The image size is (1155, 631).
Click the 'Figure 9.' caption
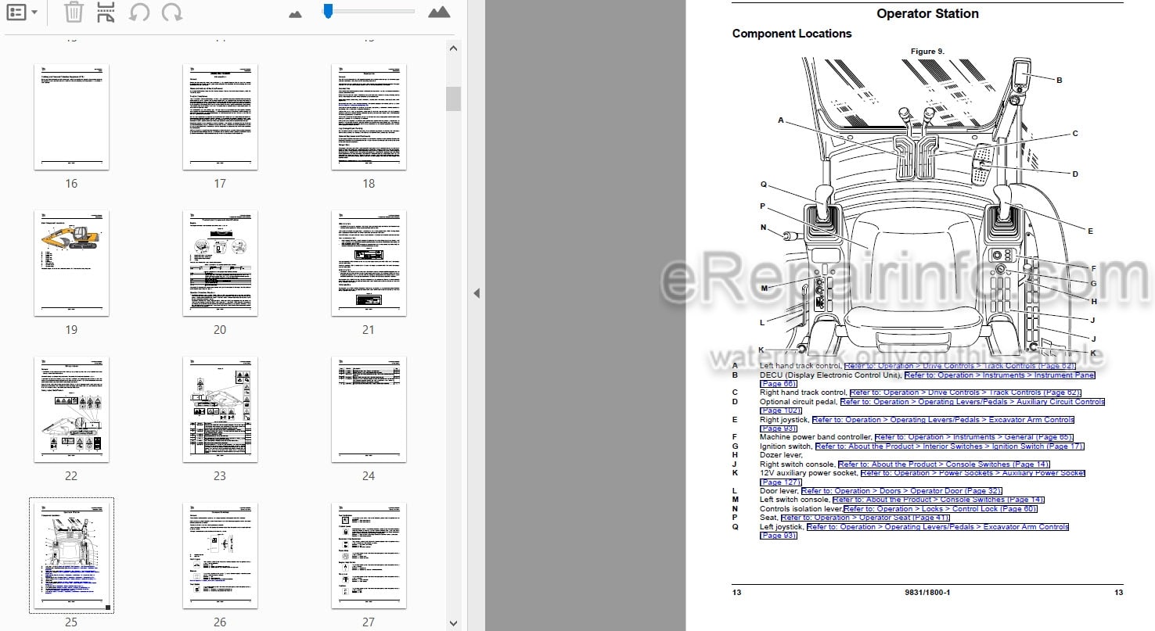[x=927, y=52]
